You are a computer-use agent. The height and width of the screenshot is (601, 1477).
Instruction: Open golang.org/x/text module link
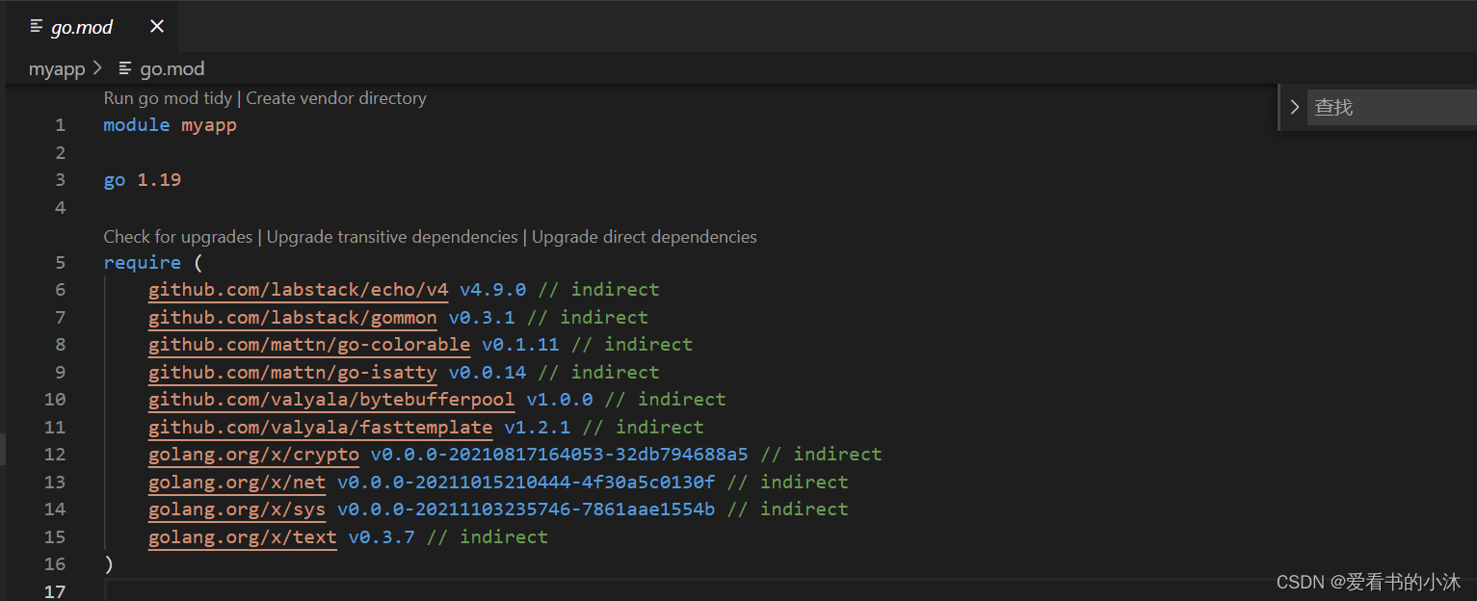242,536
